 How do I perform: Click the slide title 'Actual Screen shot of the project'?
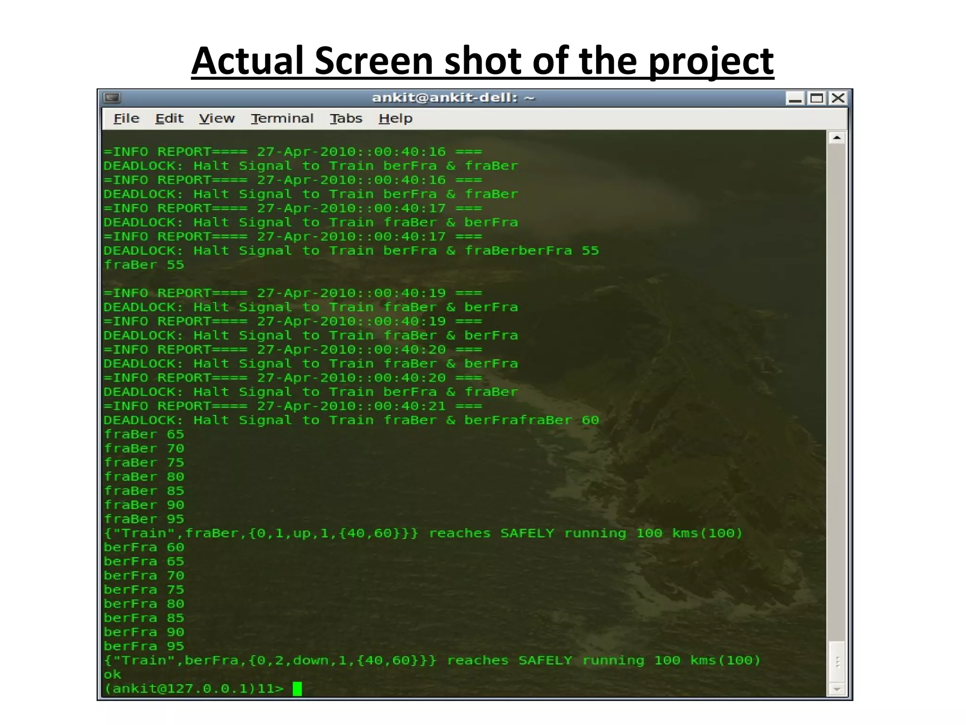[x=483, y=60]
